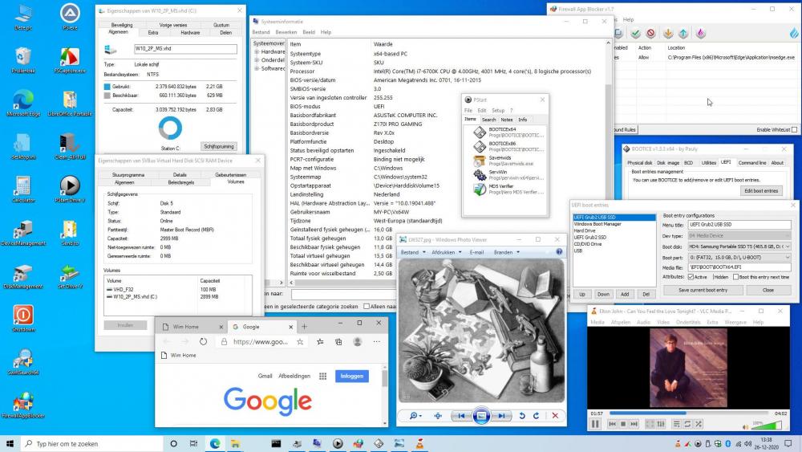Open Photo Viewer help icon

[x=559, y=252]
